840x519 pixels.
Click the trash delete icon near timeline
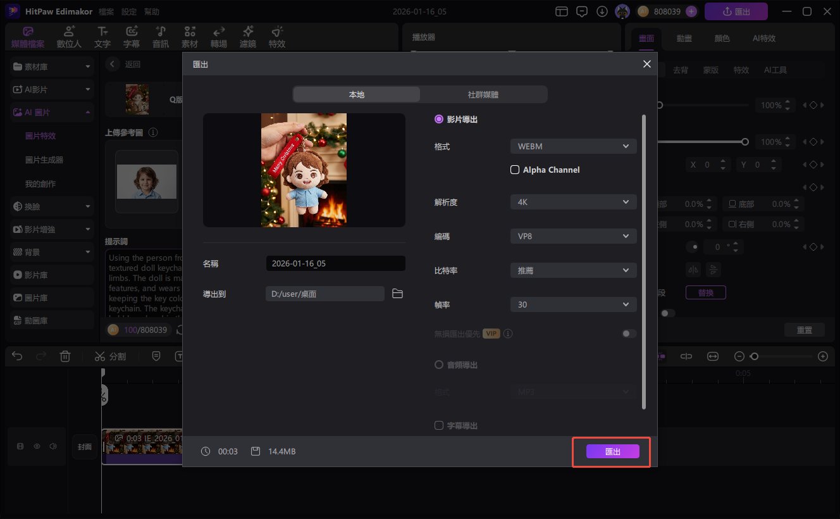pos(65,356)
